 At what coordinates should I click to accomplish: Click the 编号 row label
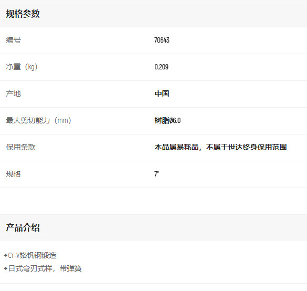13,40
